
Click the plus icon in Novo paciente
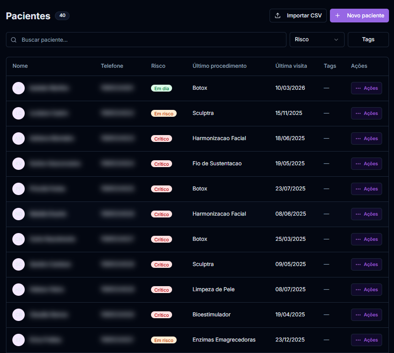[x=338, y=16]
